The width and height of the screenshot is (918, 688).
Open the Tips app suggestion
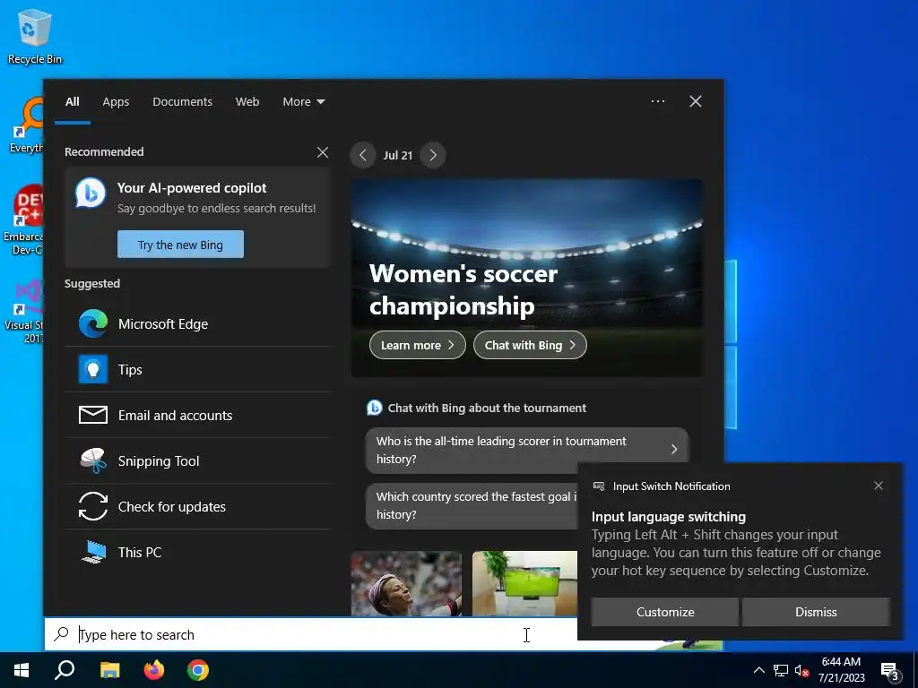click(x=198, y=369)
